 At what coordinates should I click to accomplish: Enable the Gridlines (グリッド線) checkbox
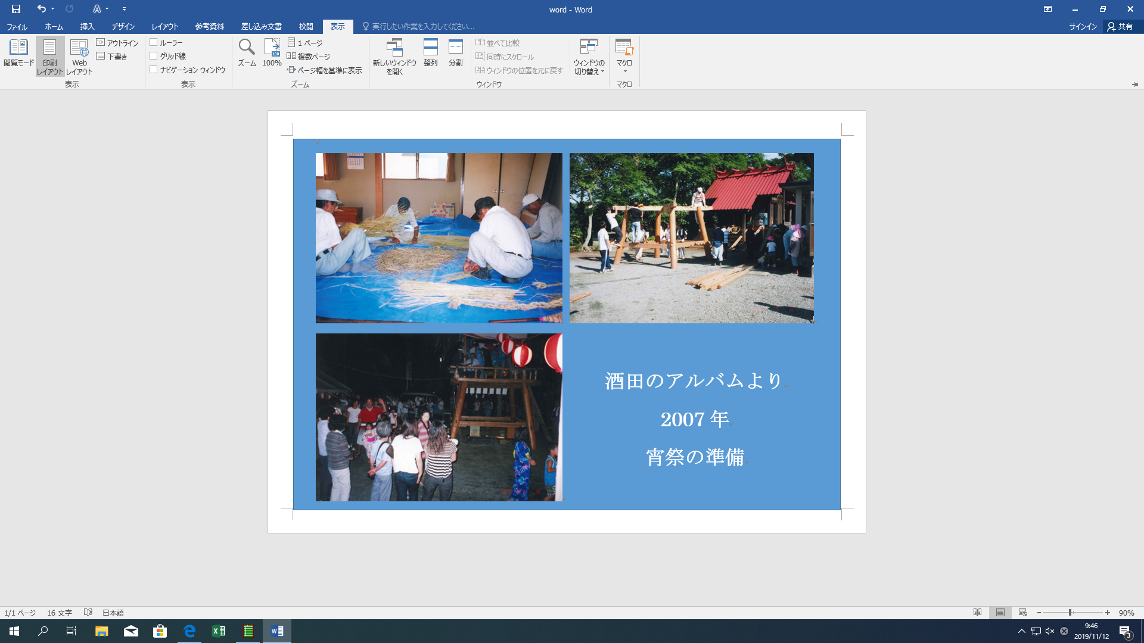click(x=153, y=56)
